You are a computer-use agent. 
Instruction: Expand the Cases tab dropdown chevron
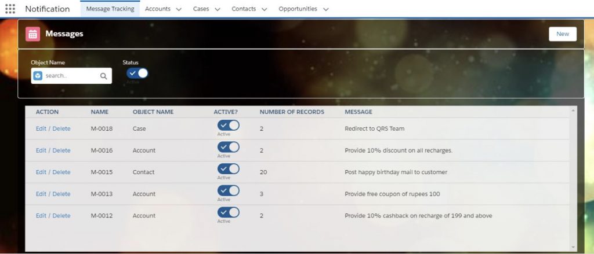click(x=218, y=9)
